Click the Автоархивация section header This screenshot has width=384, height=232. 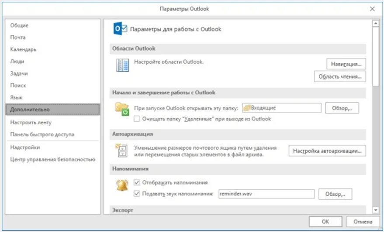(x=238, y=134)
